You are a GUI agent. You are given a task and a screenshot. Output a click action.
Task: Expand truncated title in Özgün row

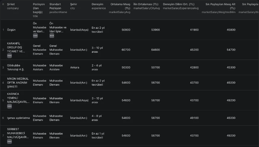35,36
